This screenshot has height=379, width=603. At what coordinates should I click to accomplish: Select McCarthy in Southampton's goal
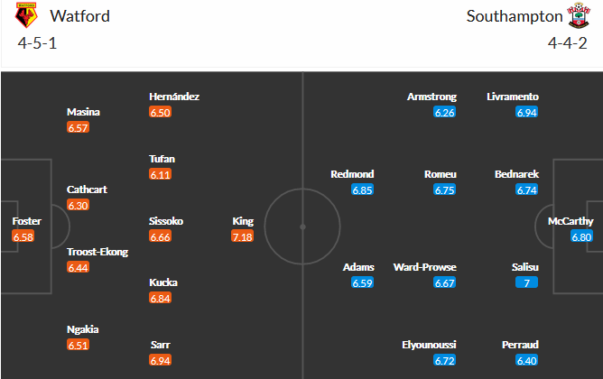(x=575, y=221)
